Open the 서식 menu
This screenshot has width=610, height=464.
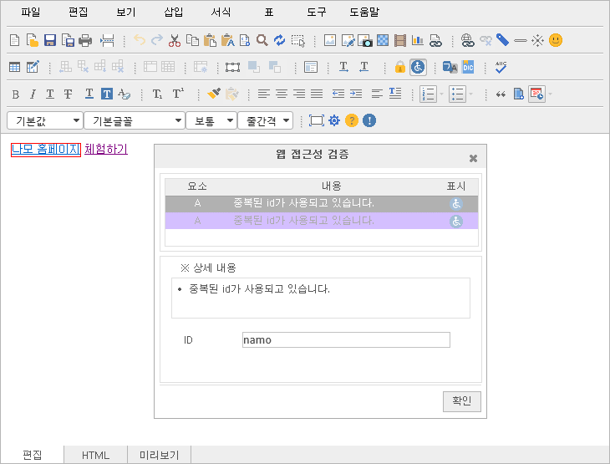coord(221,13)
